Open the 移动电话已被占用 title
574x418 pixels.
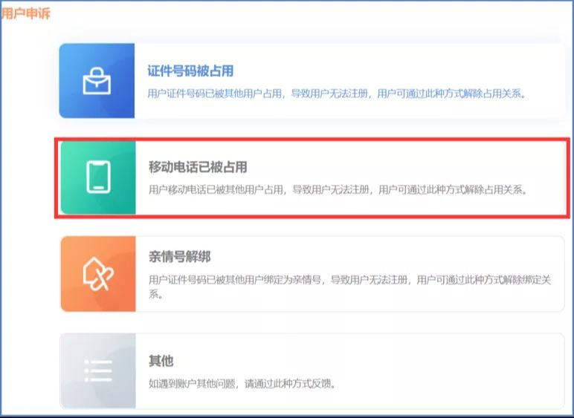197,168
